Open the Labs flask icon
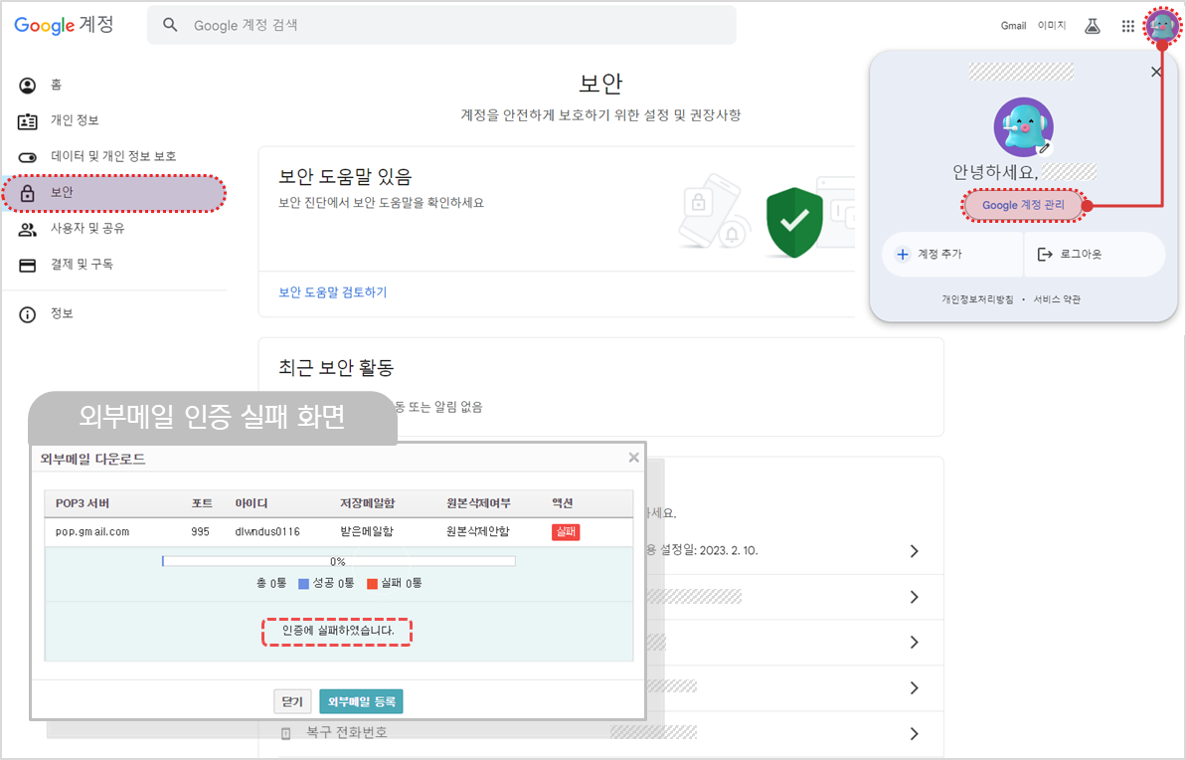The image size is (1186, 760). [1093, 26]
